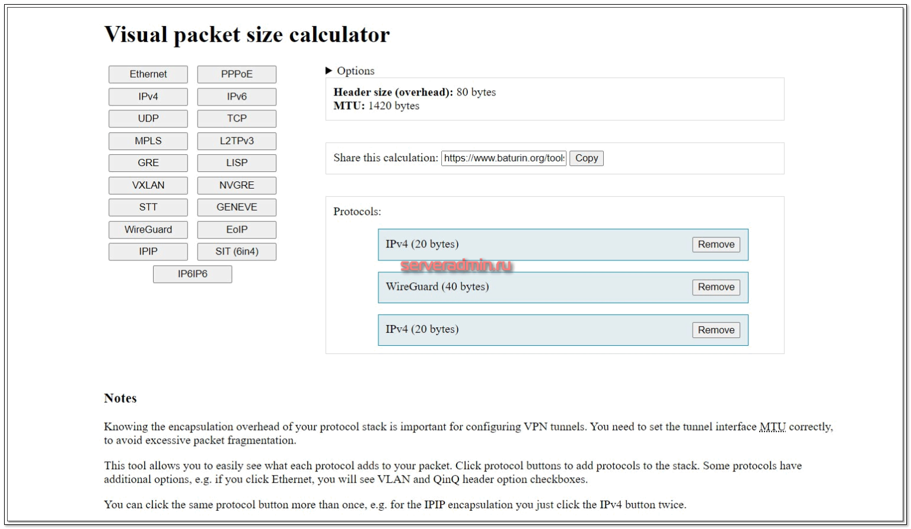Click the share URL text field
The height and width of the screenshot is (529, 911).
pos(504,158)
